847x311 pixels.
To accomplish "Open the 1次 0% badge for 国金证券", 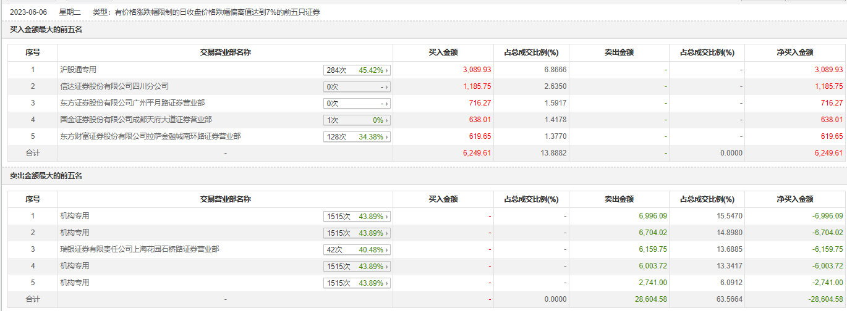I will click(x=357, y=120).
